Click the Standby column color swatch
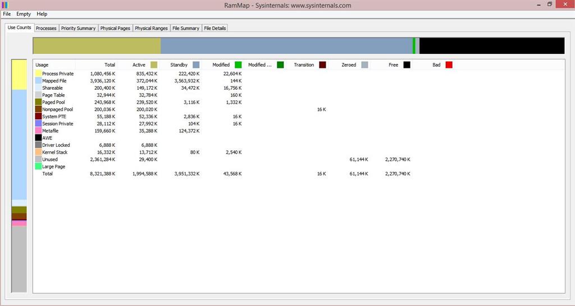The height and width of the screenshot is (306, 575). 196,65
